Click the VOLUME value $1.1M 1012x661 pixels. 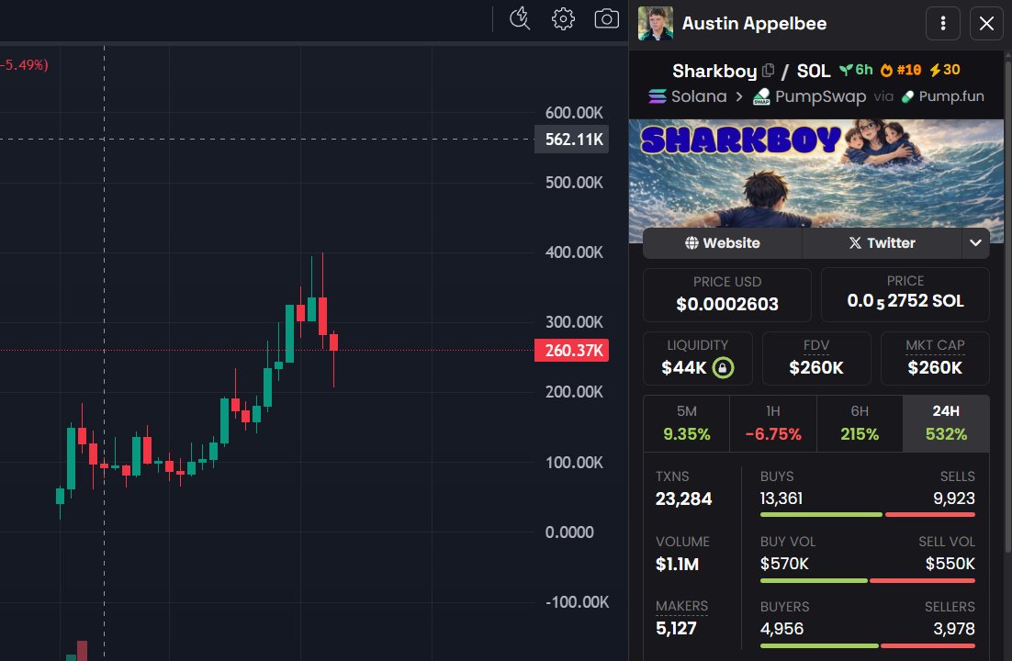point(677,564)
